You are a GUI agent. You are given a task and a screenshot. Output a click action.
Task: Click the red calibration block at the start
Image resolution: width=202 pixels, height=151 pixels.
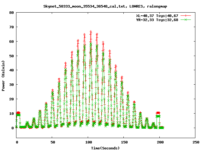tap(18, 113)
